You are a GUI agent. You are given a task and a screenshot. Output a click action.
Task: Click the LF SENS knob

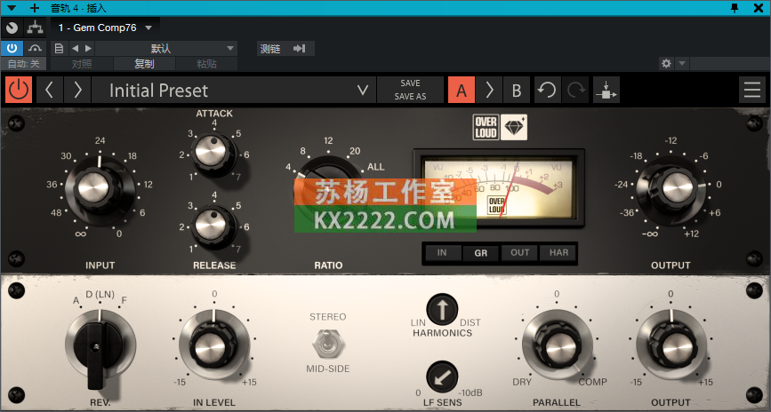442,377
